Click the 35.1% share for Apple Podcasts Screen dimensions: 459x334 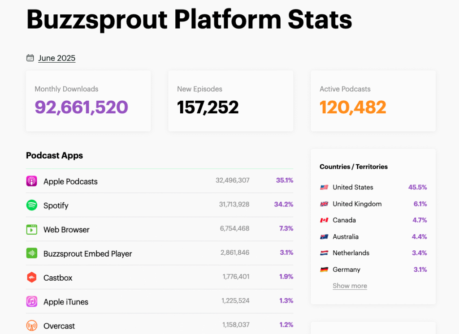click(285, 180)
